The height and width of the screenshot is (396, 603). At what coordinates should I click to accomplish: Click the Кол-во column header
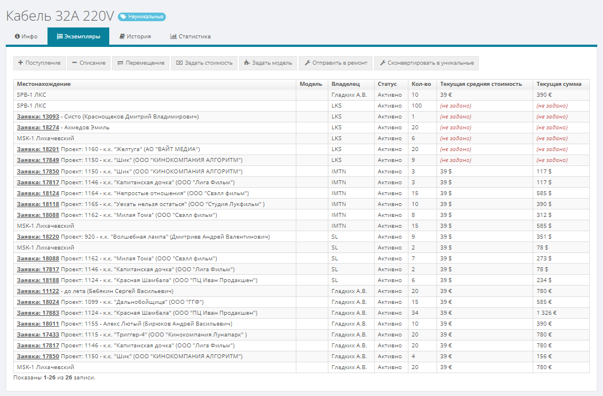(421, 84)
